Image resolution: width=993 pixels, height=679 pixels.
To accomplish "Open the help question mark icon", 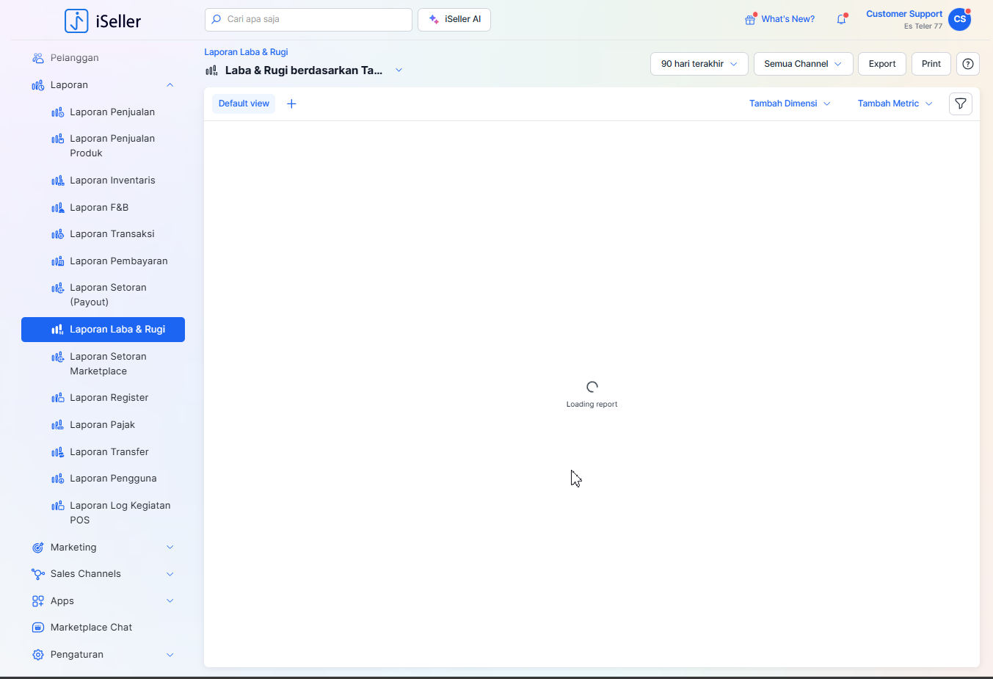I will tap(967, 64).
